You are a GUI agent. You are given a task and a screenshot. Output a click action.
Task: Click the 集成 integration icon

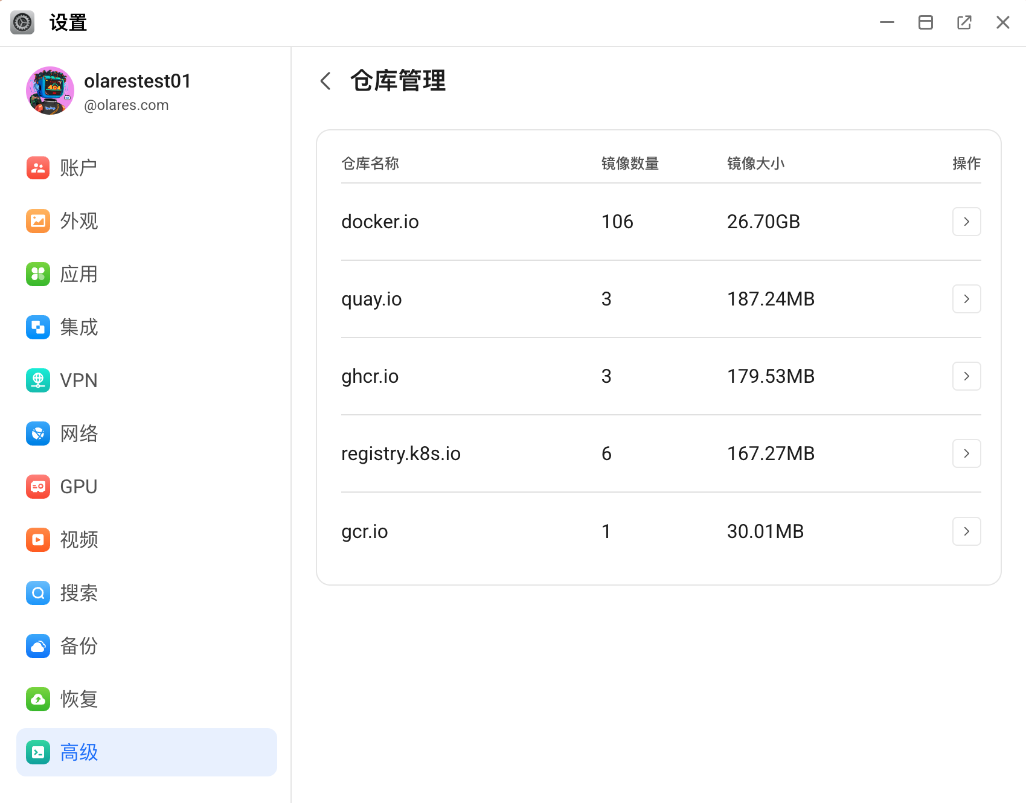point(37,327)
